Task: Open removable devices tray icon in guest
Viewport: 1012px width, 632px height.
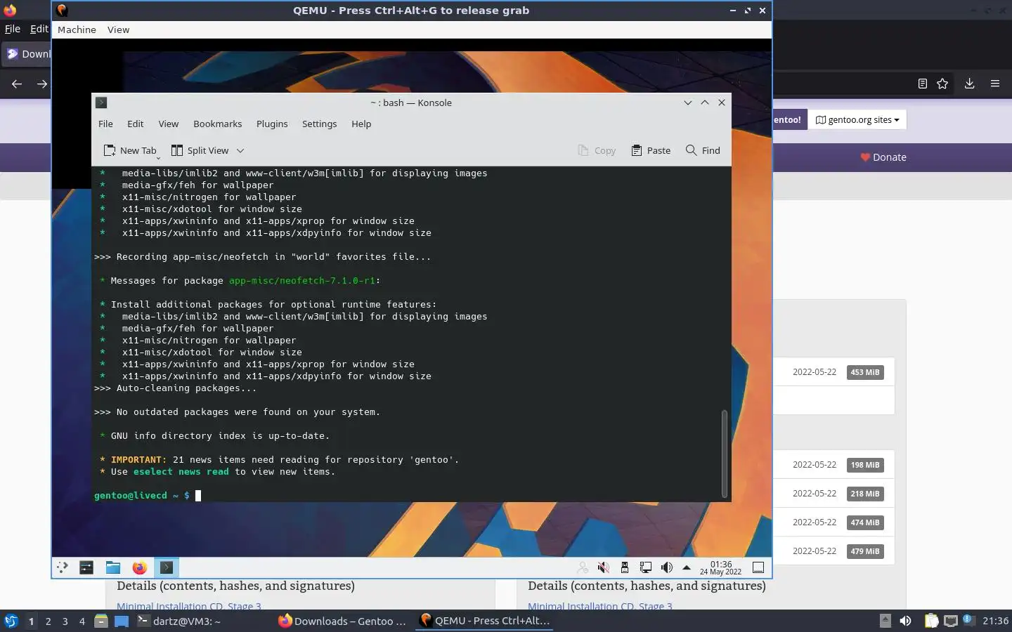Action: point(625,567)
